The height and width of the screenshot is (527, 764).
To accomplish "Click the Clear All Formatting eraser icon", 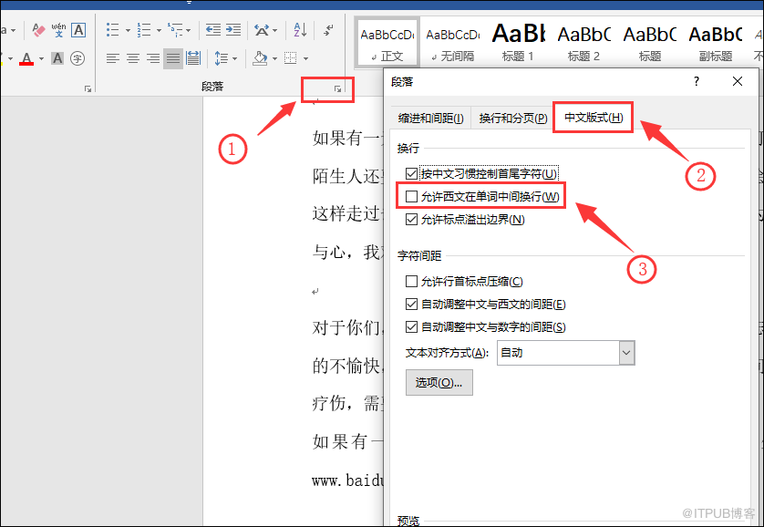I will [38, 30].
